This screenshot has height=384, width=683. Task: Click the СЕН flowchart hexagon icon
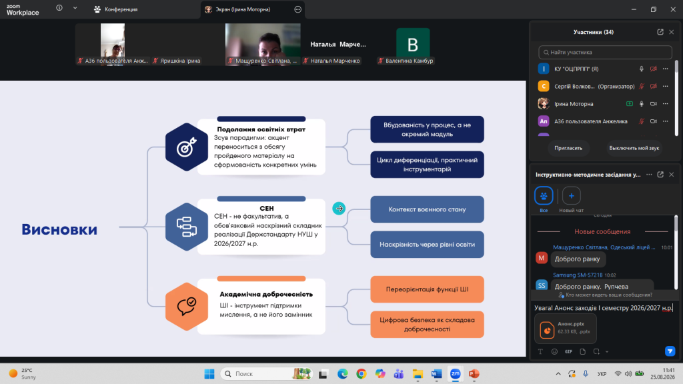[187, 227]
